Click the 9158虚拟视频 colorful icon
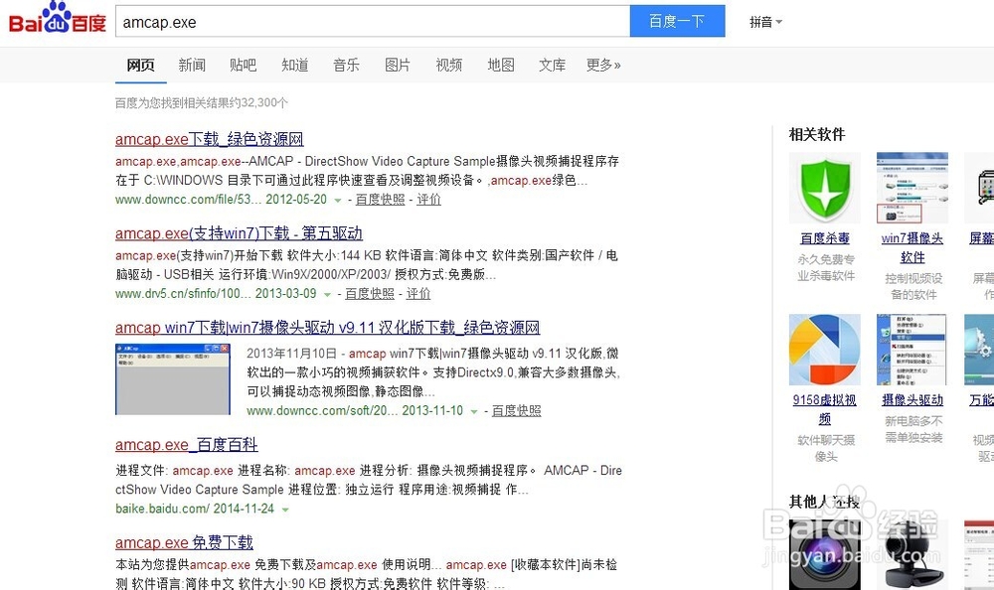Viewport: 994px width, 590px height. [x=825, y=350]
